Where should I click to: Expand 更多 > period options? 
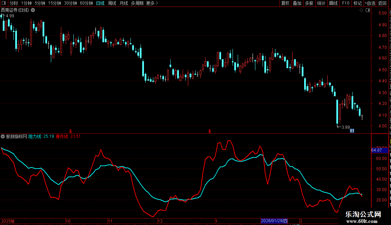pos(152,3)
